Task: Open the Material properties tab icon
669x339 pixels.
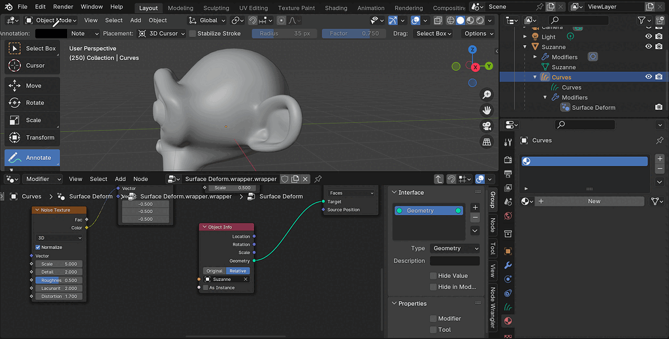Action: (x=508, y=321)
